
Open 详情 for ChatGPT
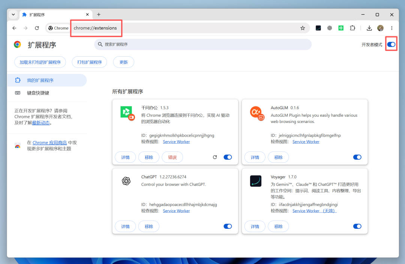[x=125, y=226]
